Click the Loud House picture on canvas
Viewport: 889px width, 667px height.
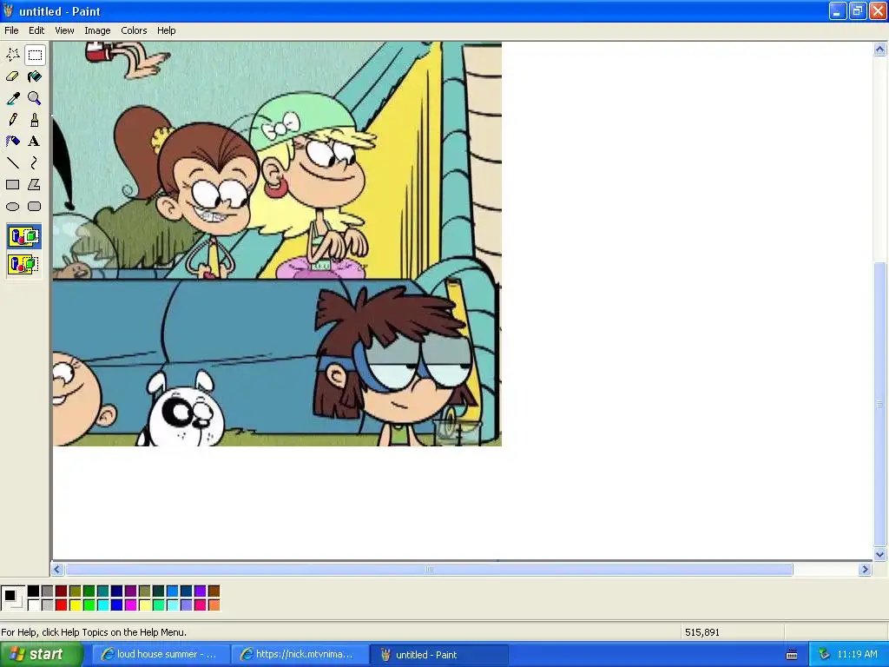coord(277,244)
